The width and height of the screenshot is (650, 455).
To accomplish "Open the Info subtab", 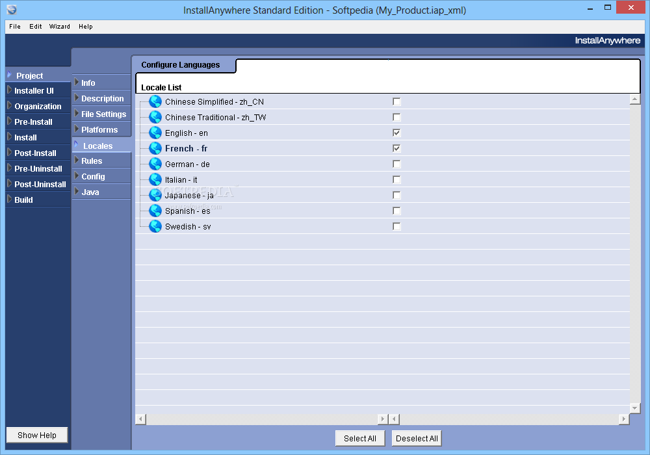I will (101, 83).
